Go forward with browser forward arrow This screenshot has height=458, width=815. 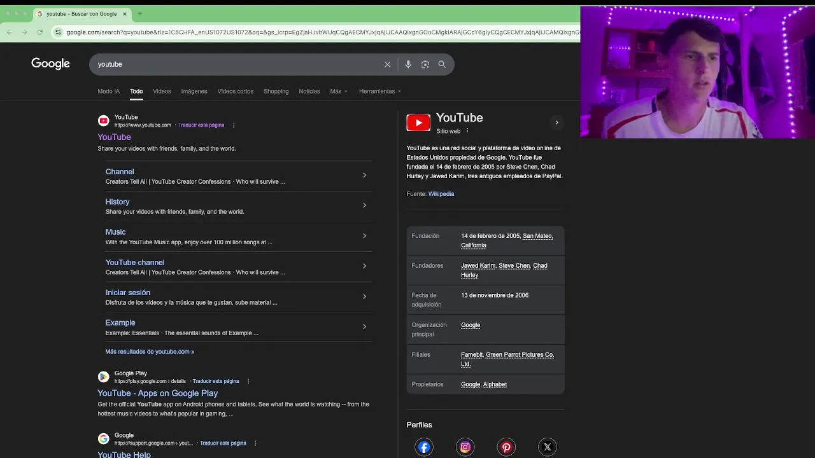pyautogui.click(x=25, y=32)
